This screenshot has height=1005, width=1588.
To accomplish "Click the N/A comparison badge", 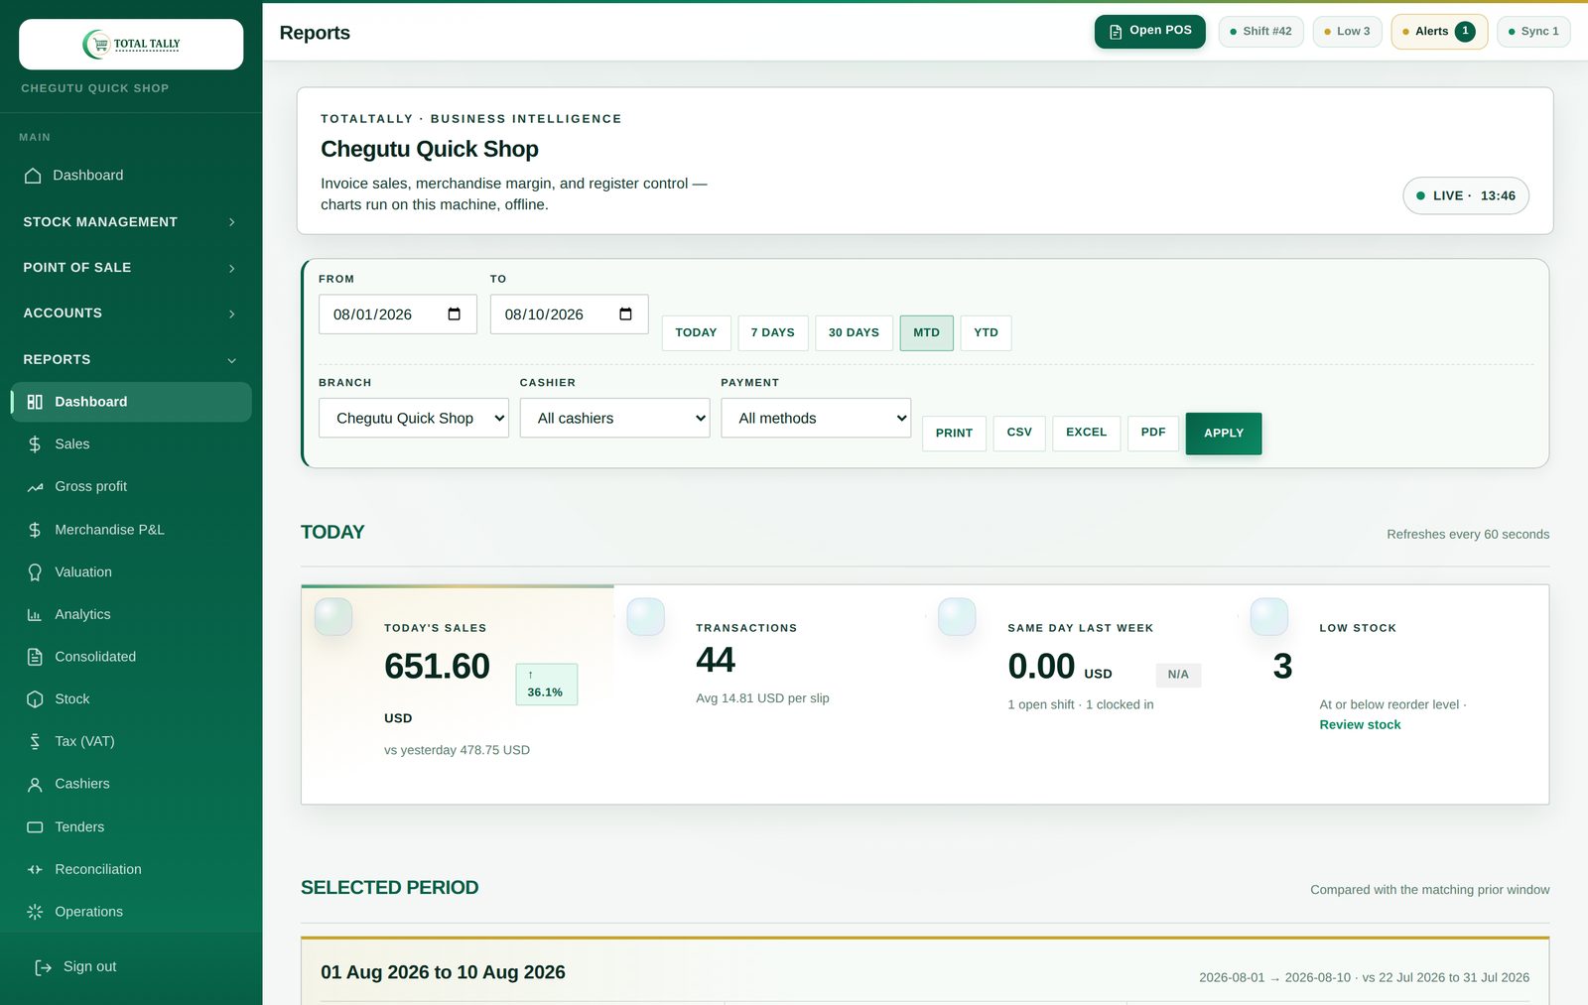I will tap(1178, 676).
